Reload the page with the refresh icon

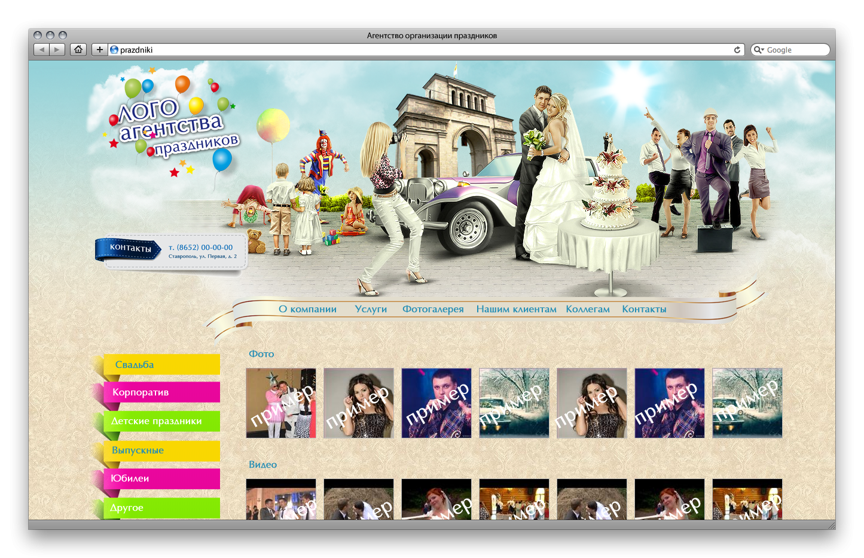[x=737, y=50]
